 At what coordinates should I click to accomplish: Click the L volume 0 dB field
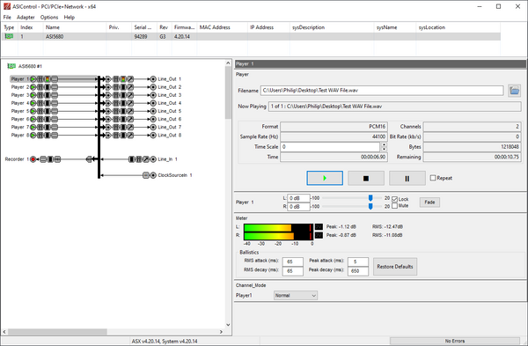click(298, 198)
